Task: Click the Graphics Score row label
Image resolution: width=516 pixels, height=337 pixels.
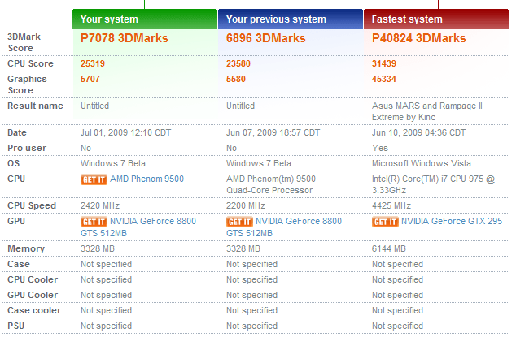Action: coord(27,84)
